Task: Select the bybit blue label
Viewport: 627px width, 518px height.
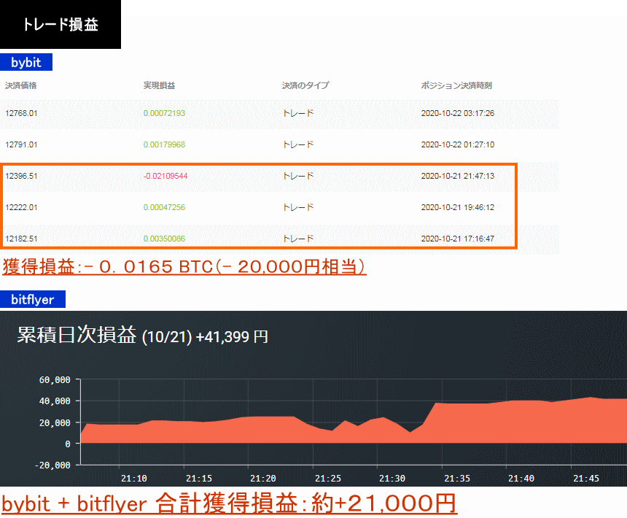Action: (26, 63)
